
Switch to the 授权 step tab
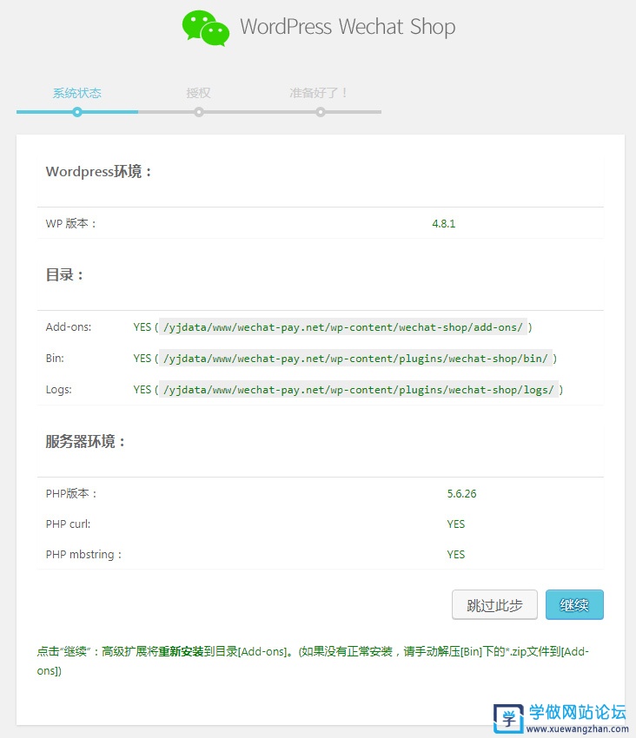198,93
